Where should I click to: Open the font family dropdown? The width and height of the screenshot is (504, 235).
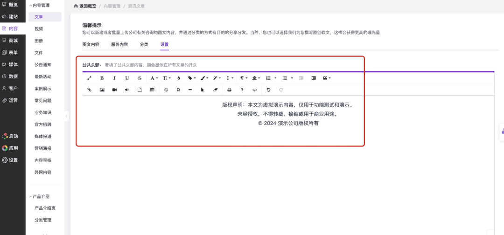tap(154, 78)
